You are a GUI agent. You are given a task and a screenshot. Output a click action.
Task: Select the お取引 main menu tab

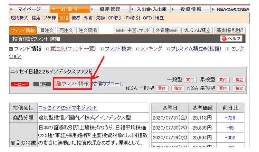69,9
